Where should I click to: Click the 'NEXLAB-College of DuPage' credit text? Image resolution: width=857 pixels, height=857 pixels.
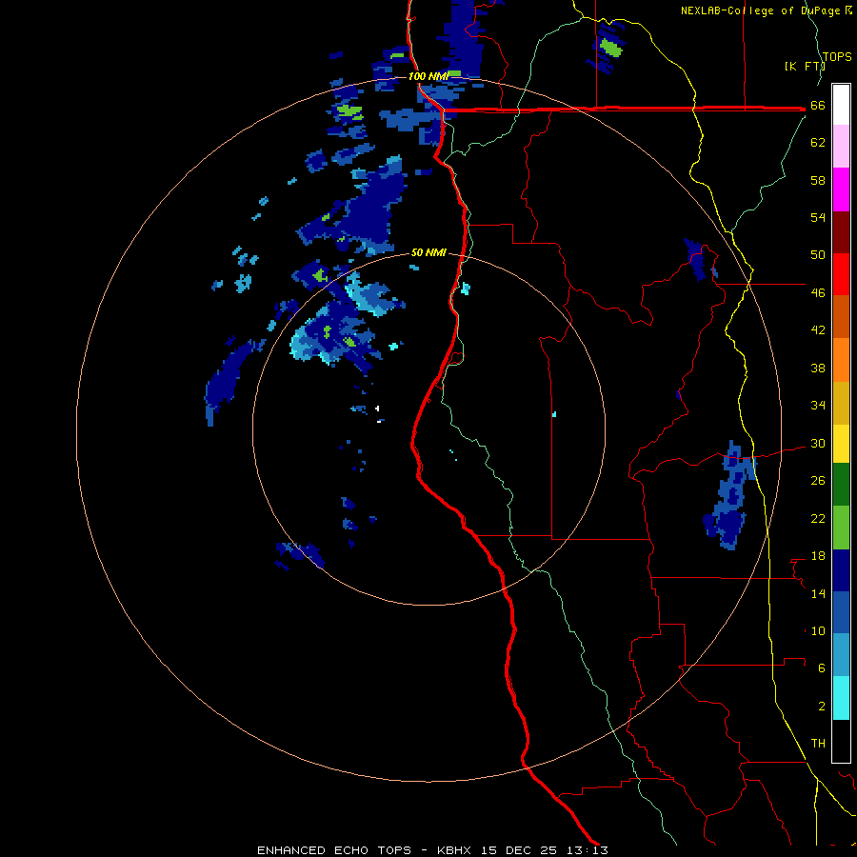pyautogui.click(x=762, y=10)
